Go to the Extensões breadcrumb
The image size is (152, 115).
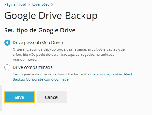[x=41, y=4]
